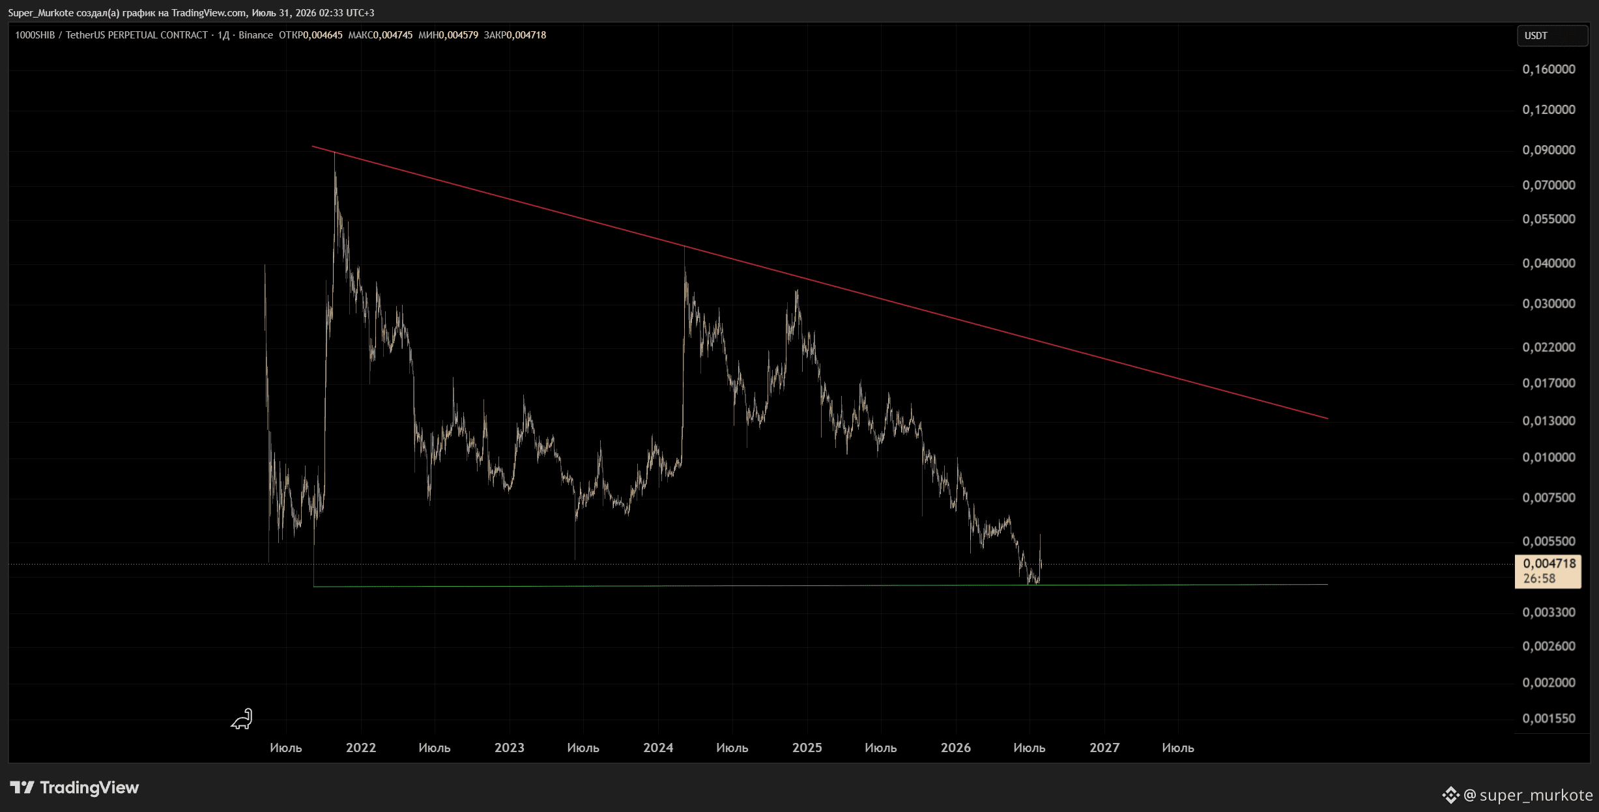Click the 0,003300 price axis label

[1549, 613]
